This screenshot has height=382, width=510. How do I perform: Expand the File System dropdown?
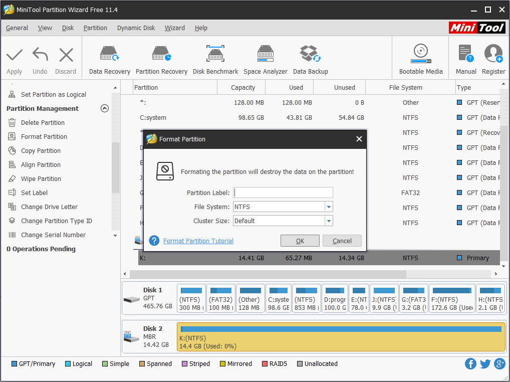coord(329,207)
